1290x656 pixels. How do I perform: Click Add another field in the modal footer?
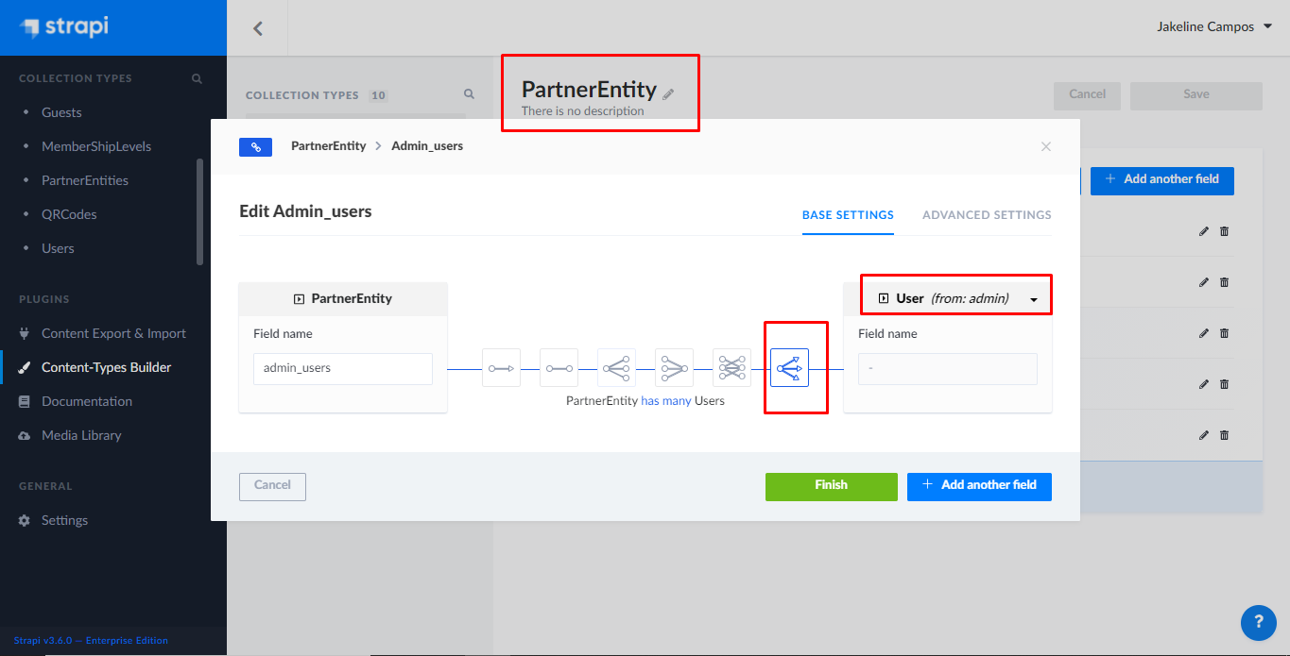pos(979,485)
